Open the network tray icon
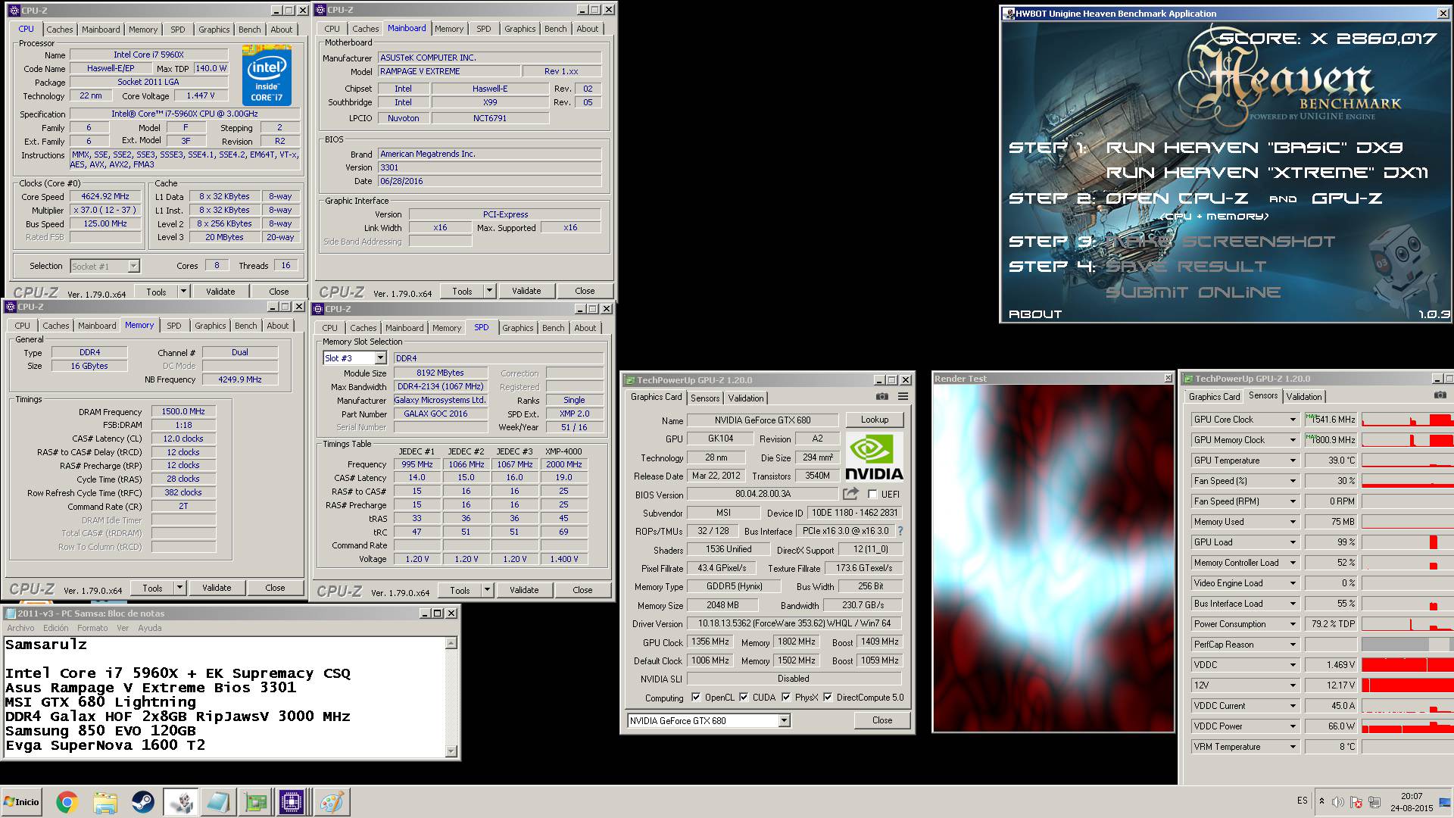This screenshot has width=1454, height=818. coord(1374,802)
